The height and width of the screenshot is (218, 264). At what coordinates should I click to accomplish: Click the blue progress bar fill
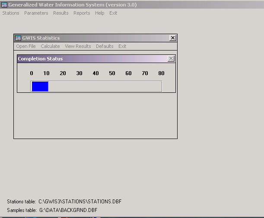[40, 86]
